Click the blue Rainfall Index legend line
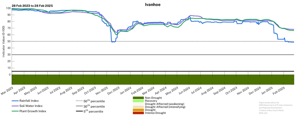The height and width of the screenshot is (116, 299). (x=15, y=101)
